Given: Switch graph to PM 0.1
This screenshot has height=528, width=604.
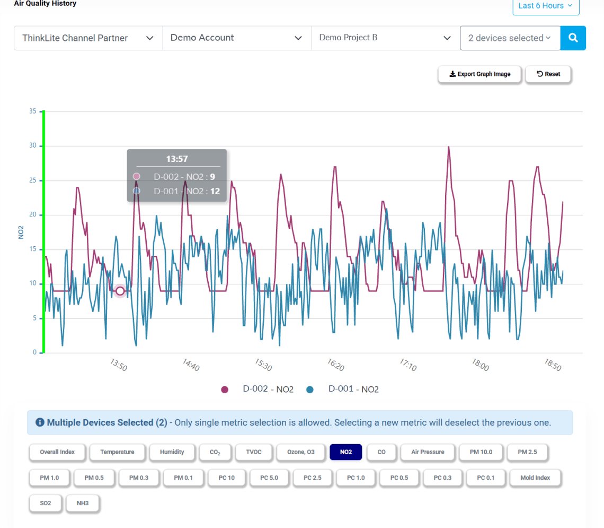Looking at the screenshot, I should pyautogui.click(x=183, y=478).
